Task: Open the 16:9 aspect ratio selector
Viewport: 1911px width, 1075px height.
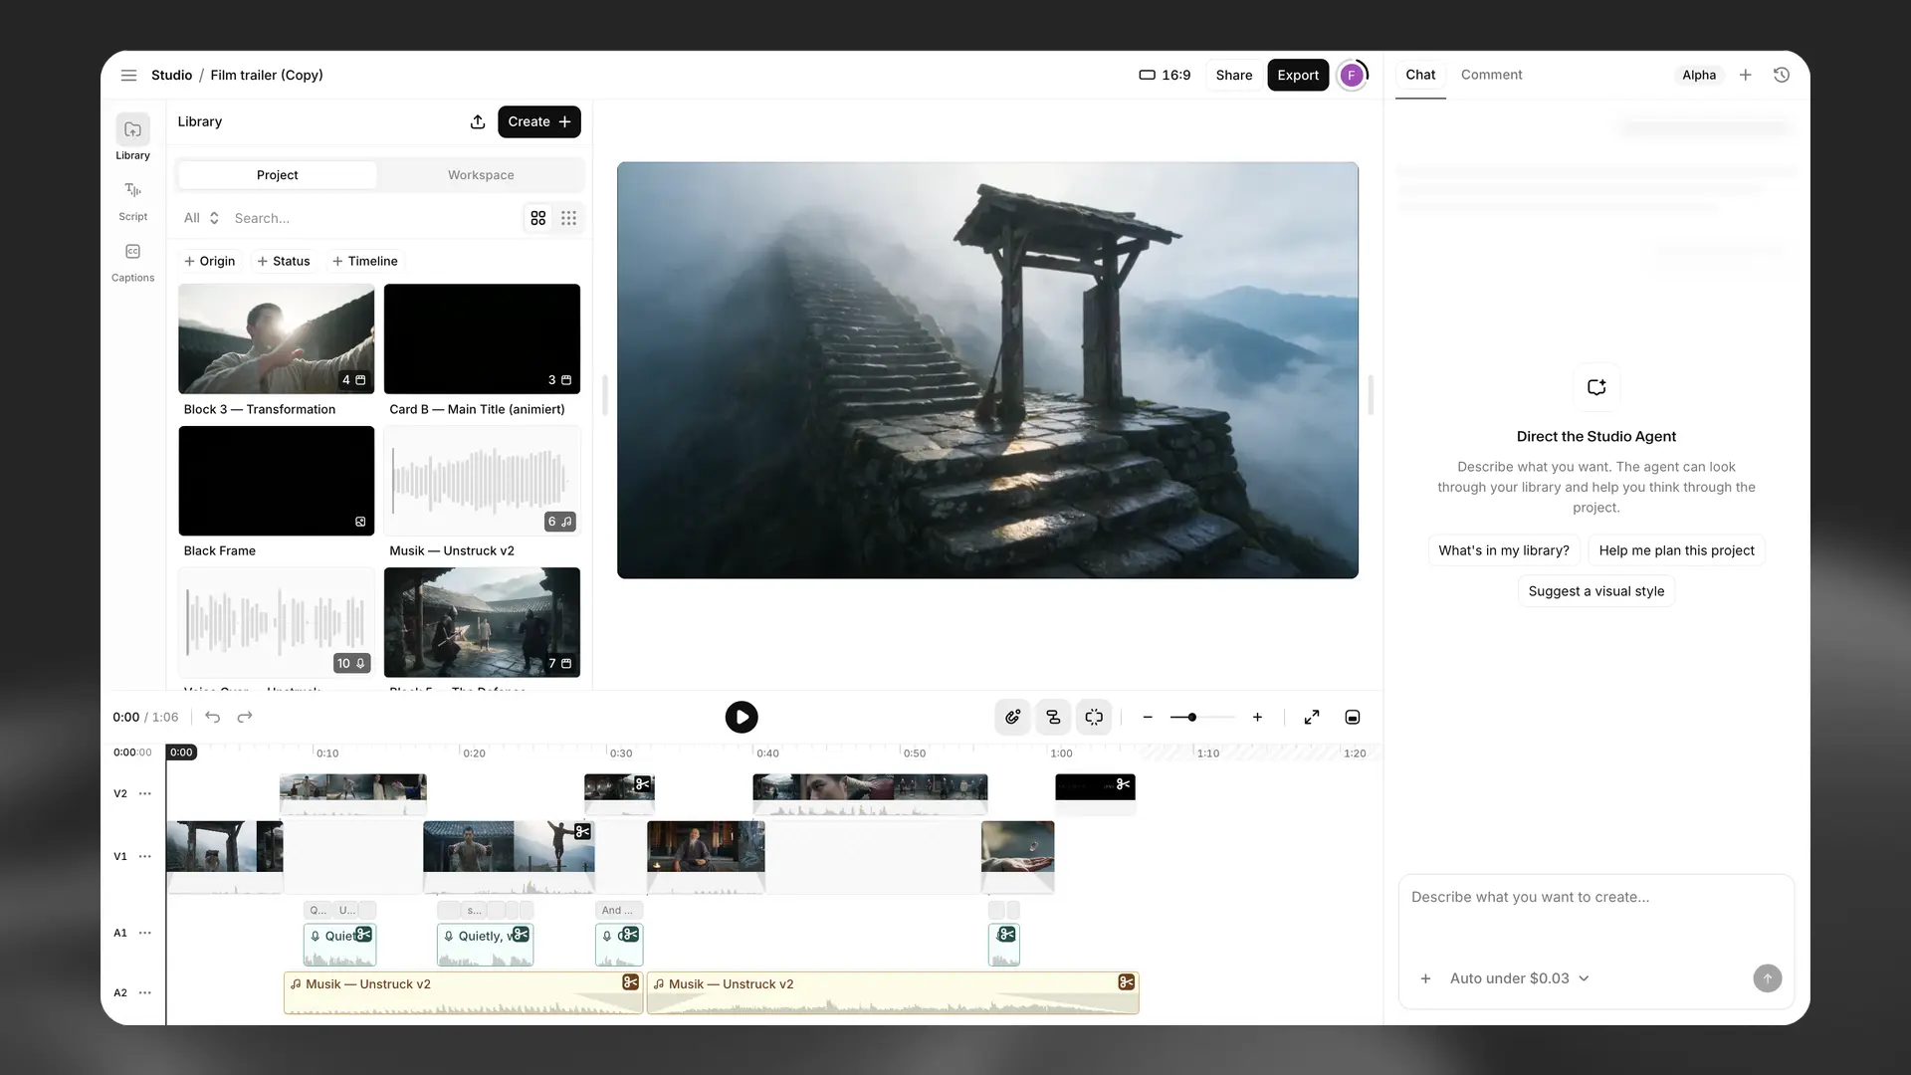Action: coord(1165,75)
